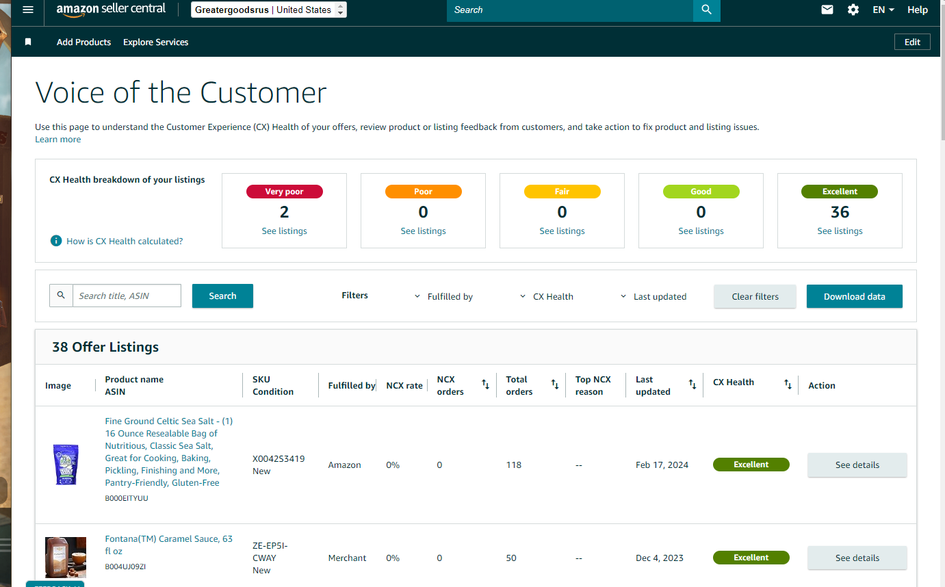Click Clear filters button
The width and height of the screenshot is (945, 587).
click(755, 296)
